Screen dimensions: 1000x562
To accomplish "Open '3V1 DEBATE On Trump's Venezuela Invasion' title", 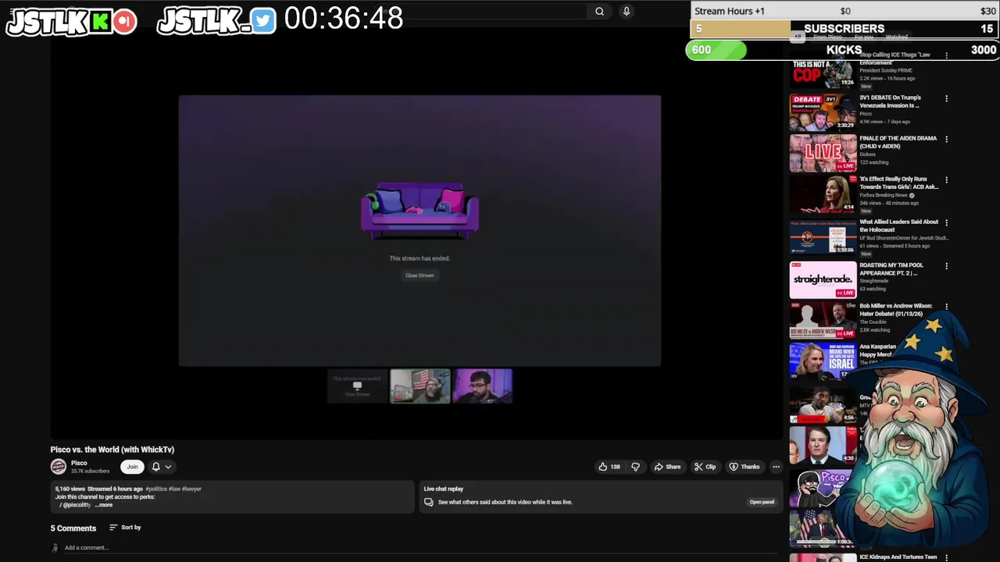I will tap(890, 101).
